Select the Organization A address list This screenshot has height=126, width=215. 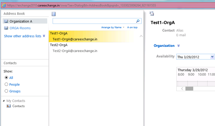point(25,21)
